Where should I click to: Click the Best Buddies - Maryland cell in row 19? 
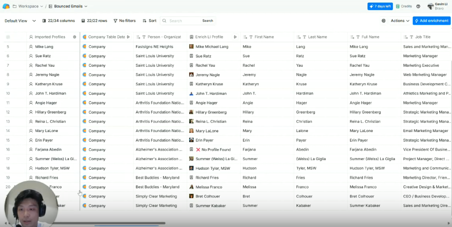click(x=160, y=177)
